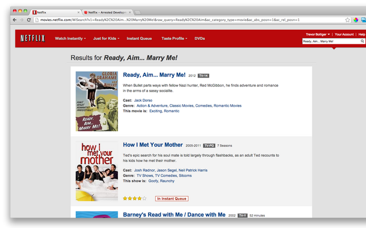
Task: Click the TV-14 rating badge
Action: click(x=204, y=76)
